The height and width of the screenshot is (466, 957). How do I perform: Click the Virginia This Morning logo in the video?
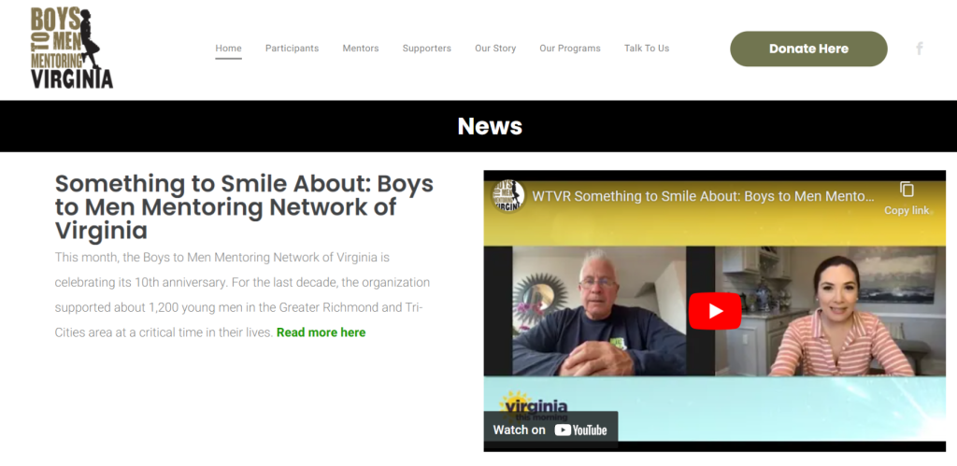pyautogui.click(x=534, y=406)
